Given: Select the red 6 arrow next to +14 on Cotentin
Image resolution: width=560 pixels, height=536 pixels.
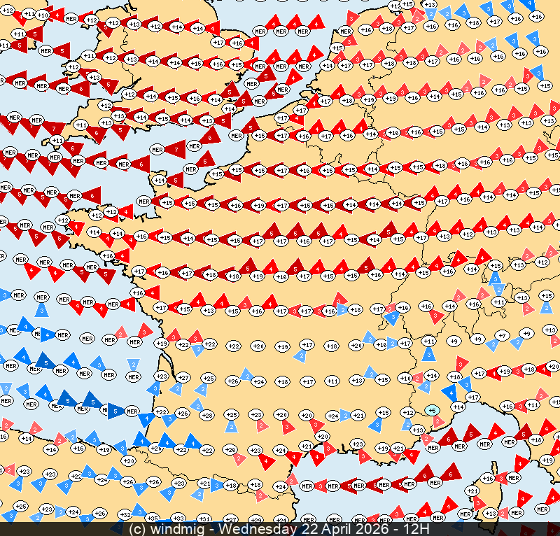Looking at the screenshot, I should coord(175,180).
